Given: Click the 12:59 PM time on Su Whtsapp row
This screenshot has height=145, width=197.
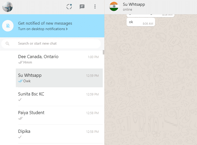Looking at the screenshot, I should [92, 76].
